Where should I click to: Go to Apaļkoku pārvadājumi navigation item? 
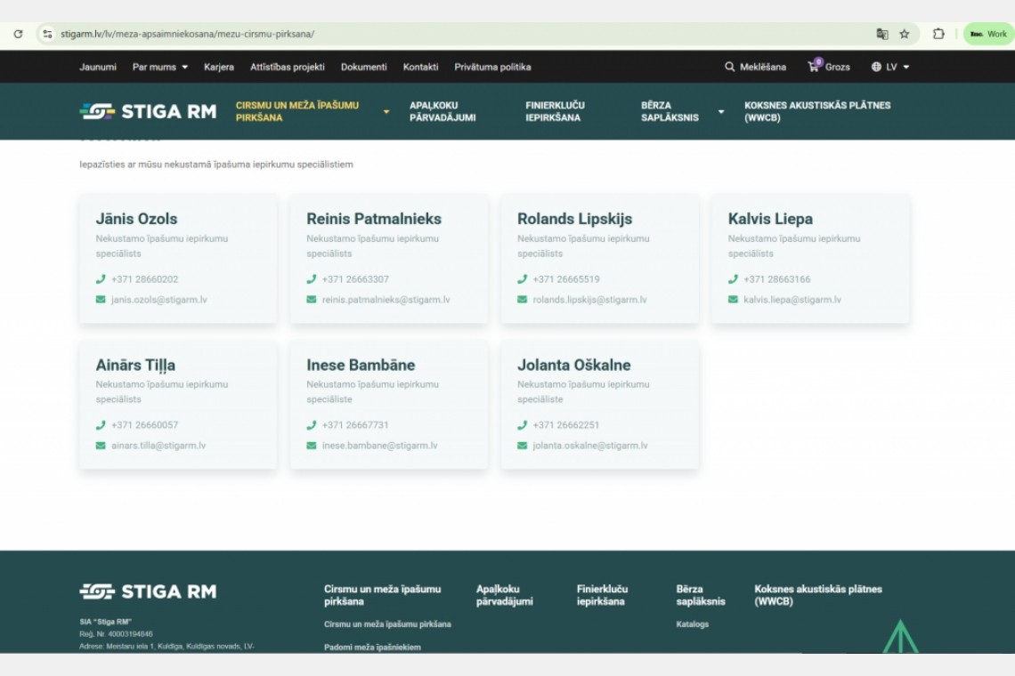point(443,111)
